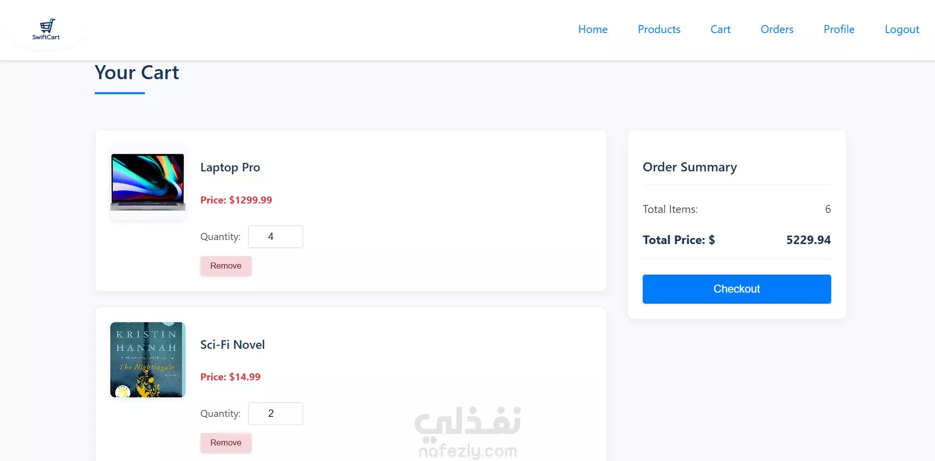
Task: Go to the Products page
Action: click(659, 30)
